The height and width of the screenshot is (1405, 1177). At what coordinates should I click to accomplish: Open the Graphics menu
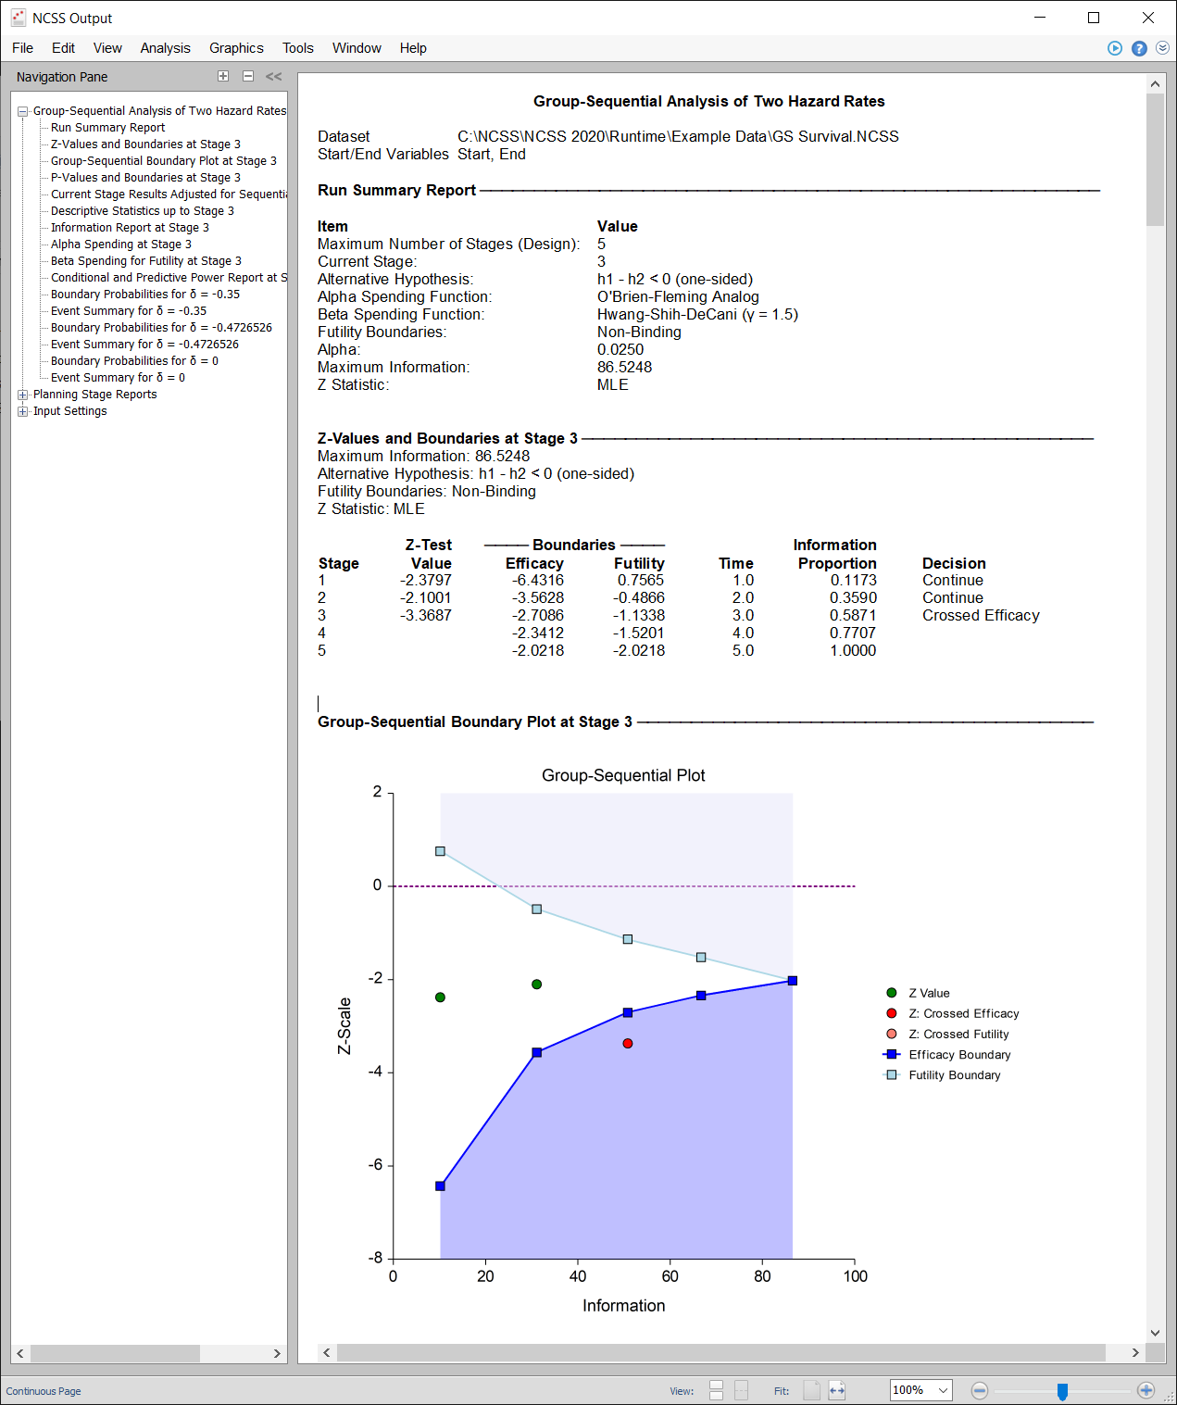pos(236,48)
